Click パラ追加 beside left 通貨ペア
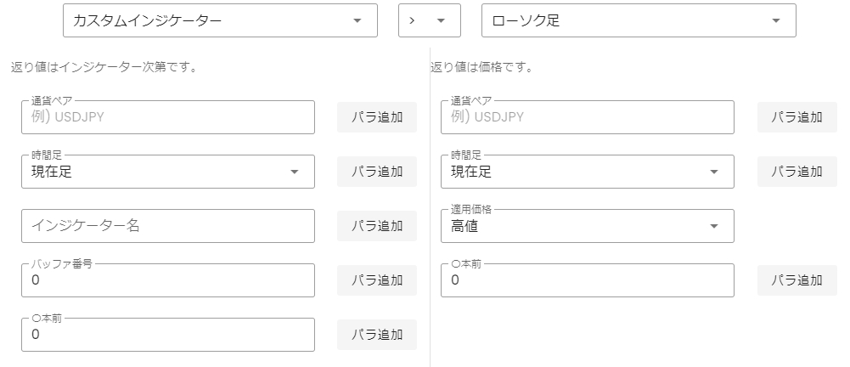 pos(377,117)
